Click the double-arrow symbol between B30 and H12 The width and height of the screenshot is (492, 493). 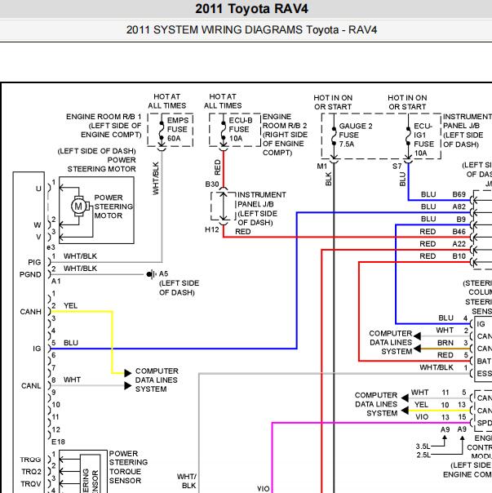point(224,206)
